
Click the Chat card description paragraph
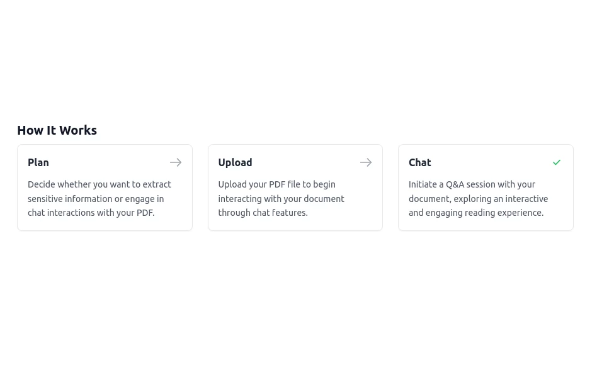[479, 198]
